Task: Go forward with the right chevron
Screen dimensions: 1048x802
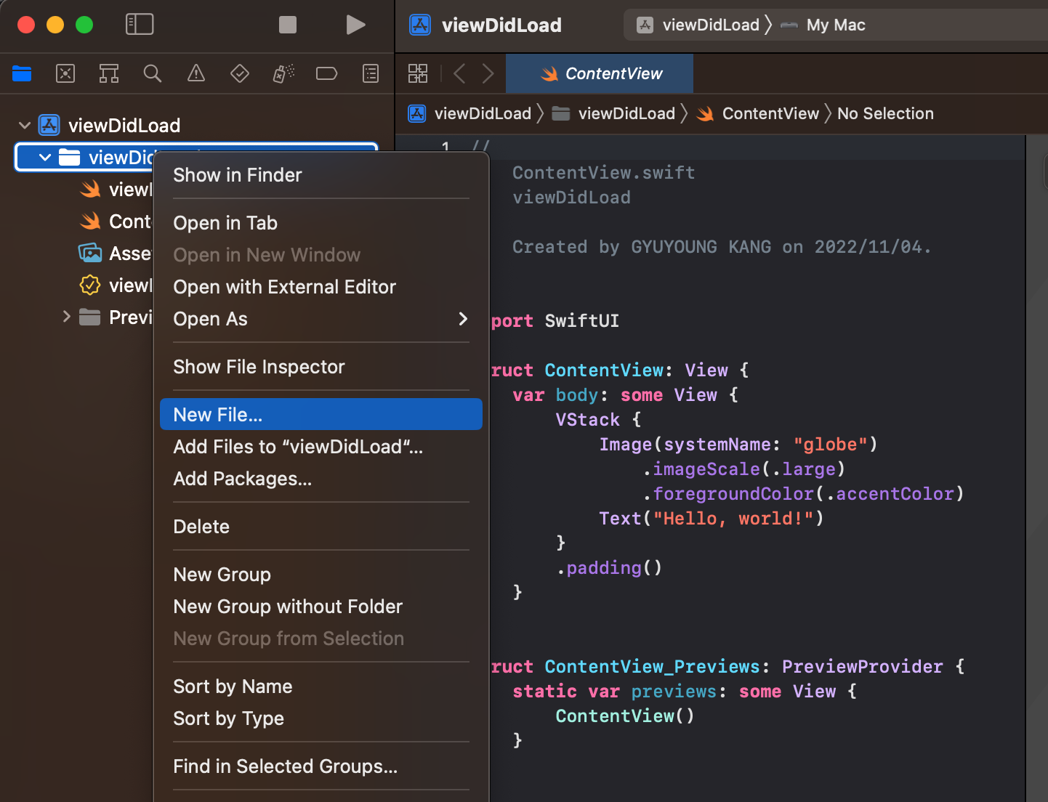Action: [488, 73]
